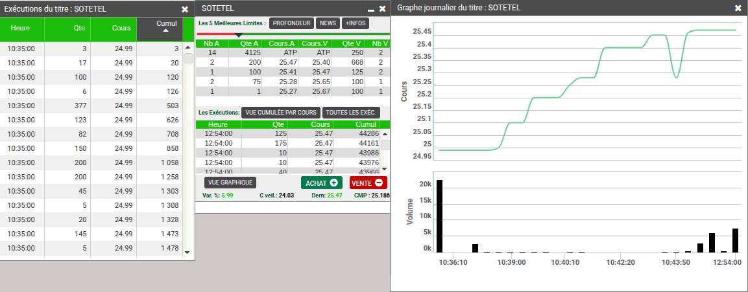Viewport: 748px width, 292px height.
Task: Click the Exécutions window scroll up arrow
Action: point(187,48)
